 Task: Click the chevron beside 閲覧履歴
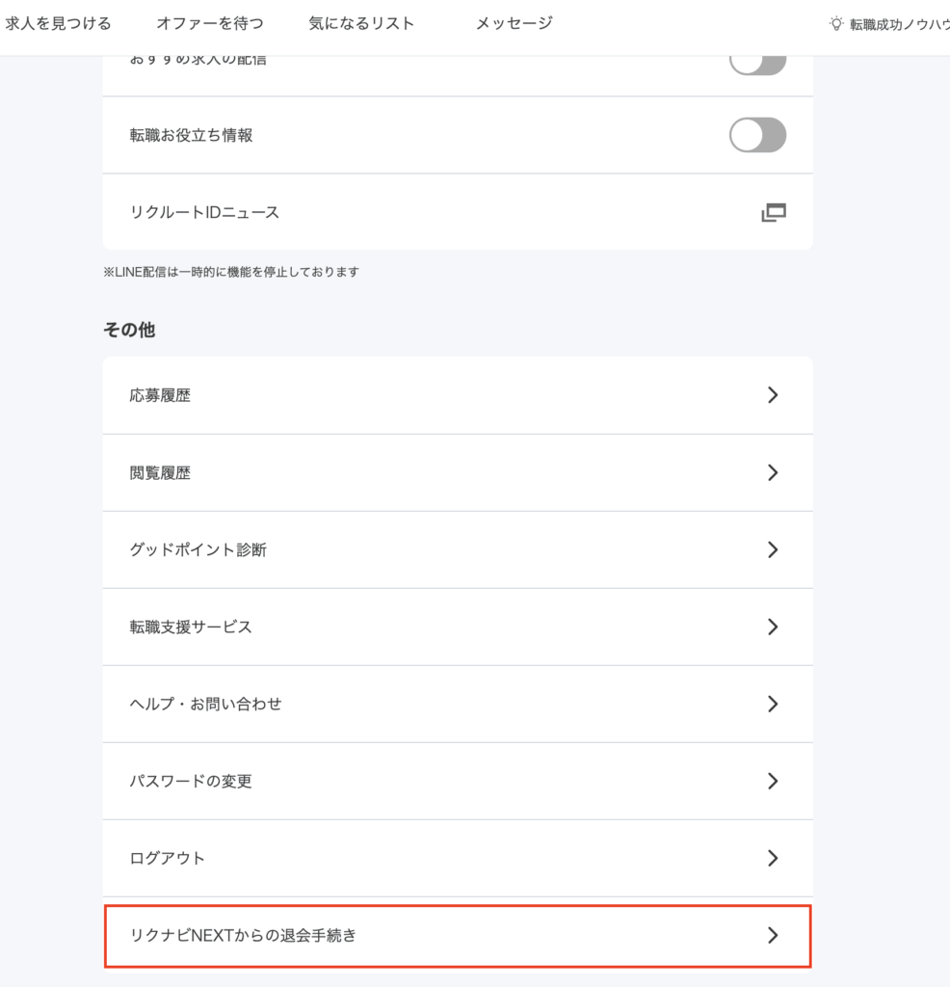click(773, 472)
